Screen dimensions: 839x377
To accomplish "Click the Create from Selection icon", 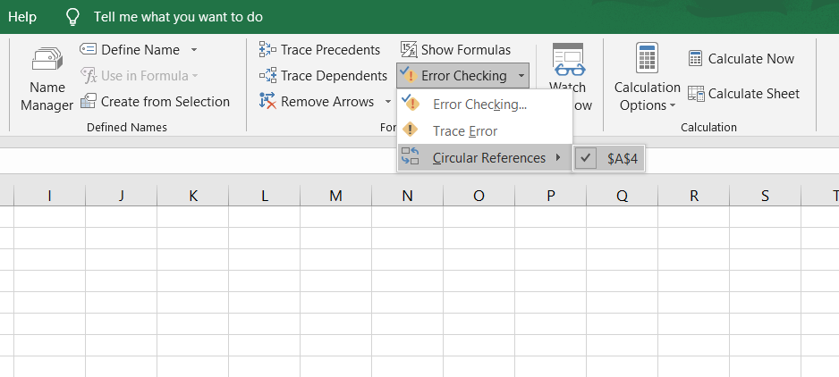I will [x=89, y=102].
